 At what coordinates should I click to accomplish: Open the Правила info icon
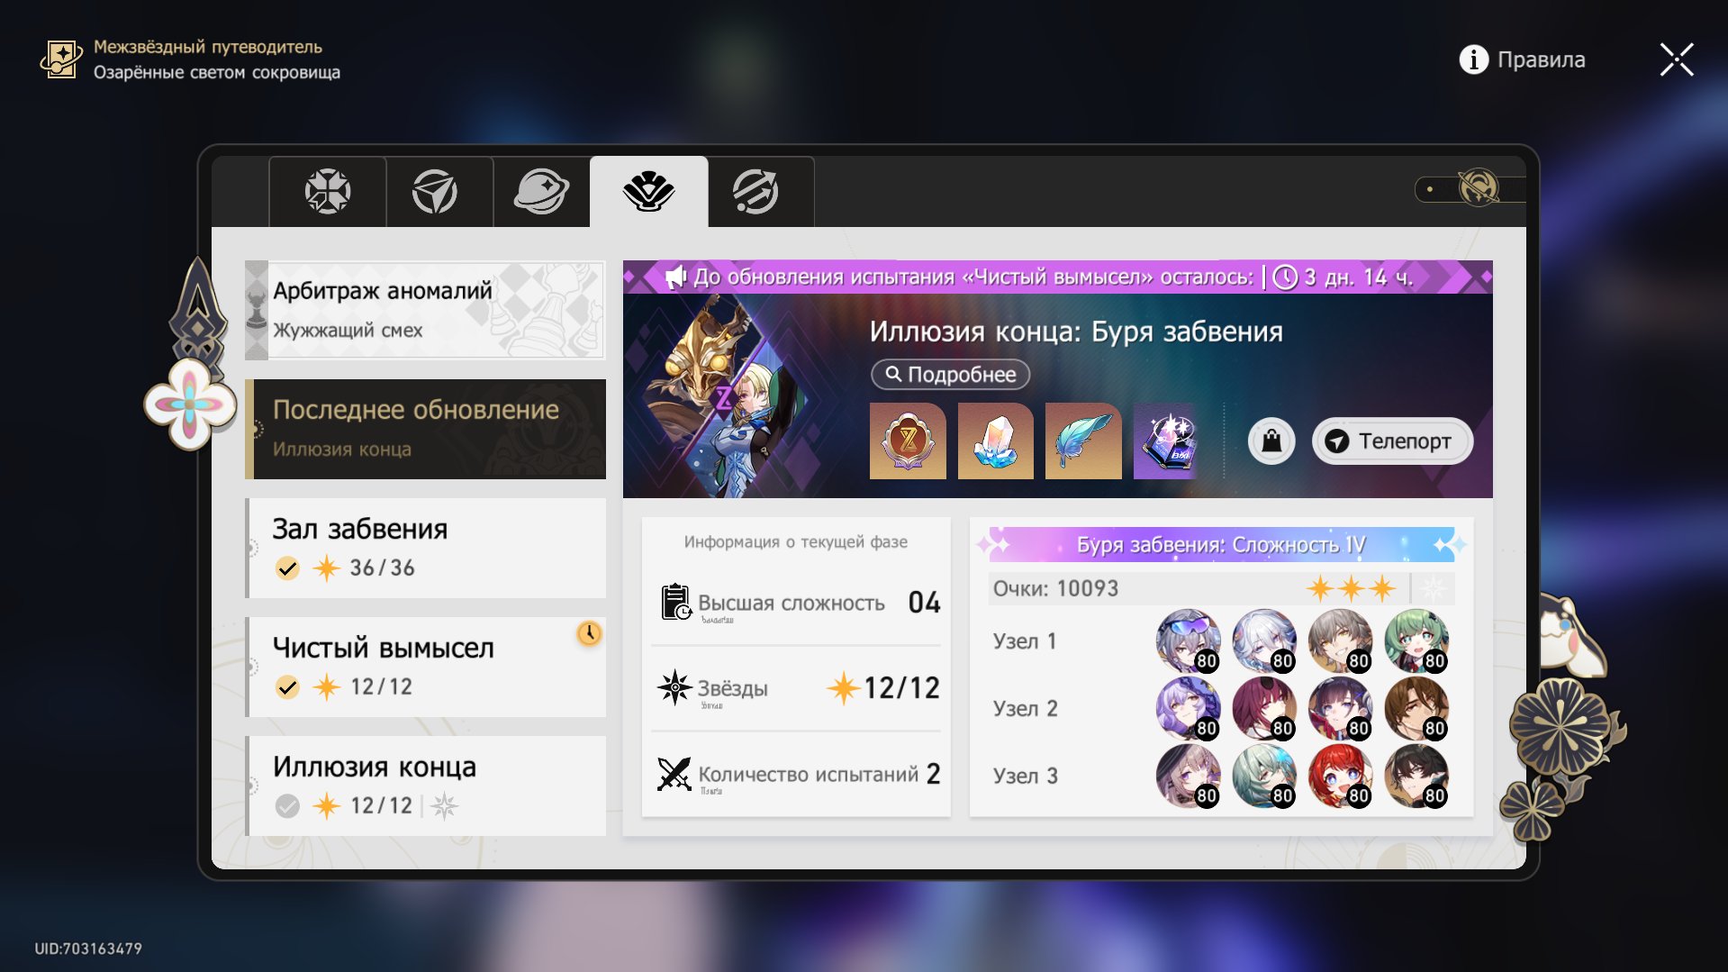click(1473, 59)
